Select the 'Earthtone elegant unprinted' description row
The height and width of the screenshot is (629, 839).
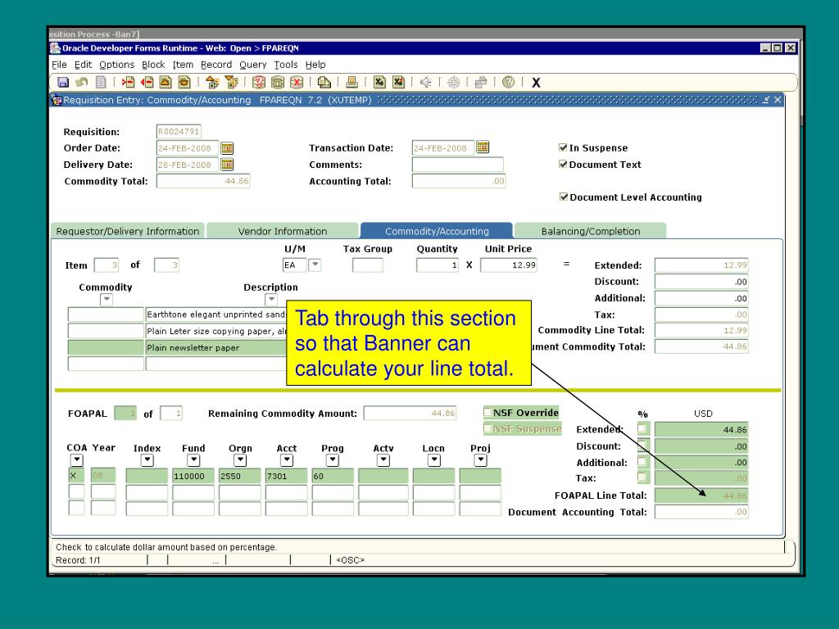pos(216,314)
